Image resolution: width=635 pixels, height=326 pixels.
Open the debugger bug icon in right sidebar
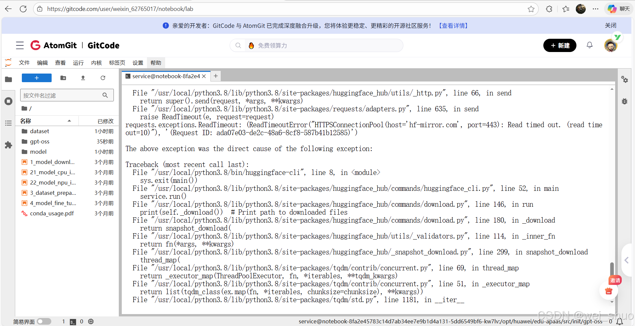point(624,101)
